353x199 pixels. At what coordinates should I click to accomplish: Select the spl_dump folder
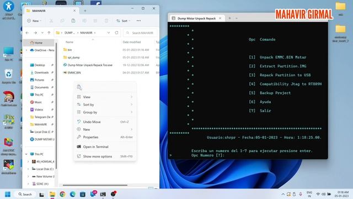73,57
